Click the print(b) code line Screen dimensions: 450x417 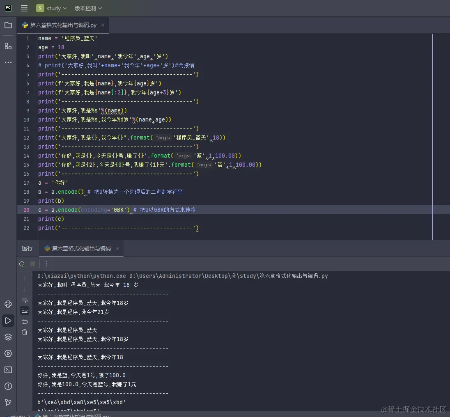point(51,201)
